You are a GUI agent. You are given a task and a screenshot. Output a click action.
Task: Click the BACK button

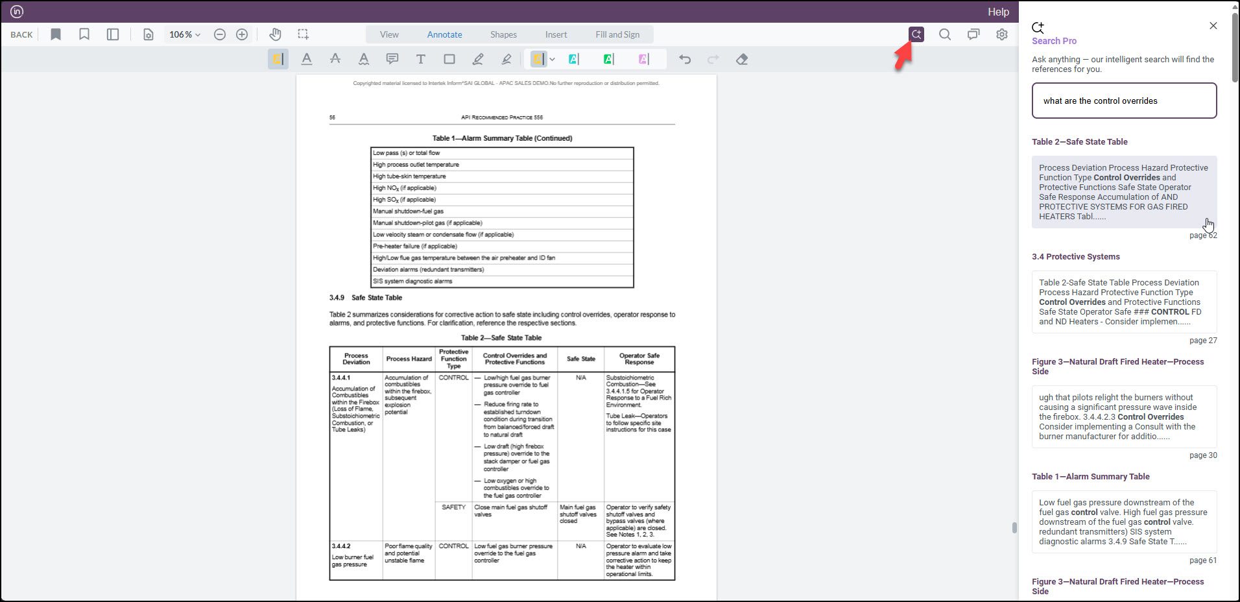[x=21, y=34]
